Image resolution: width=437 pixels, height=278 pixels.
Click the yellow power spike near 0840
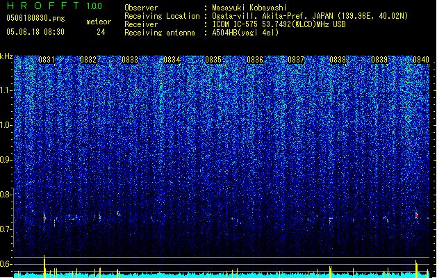click(x=416, y=269)
